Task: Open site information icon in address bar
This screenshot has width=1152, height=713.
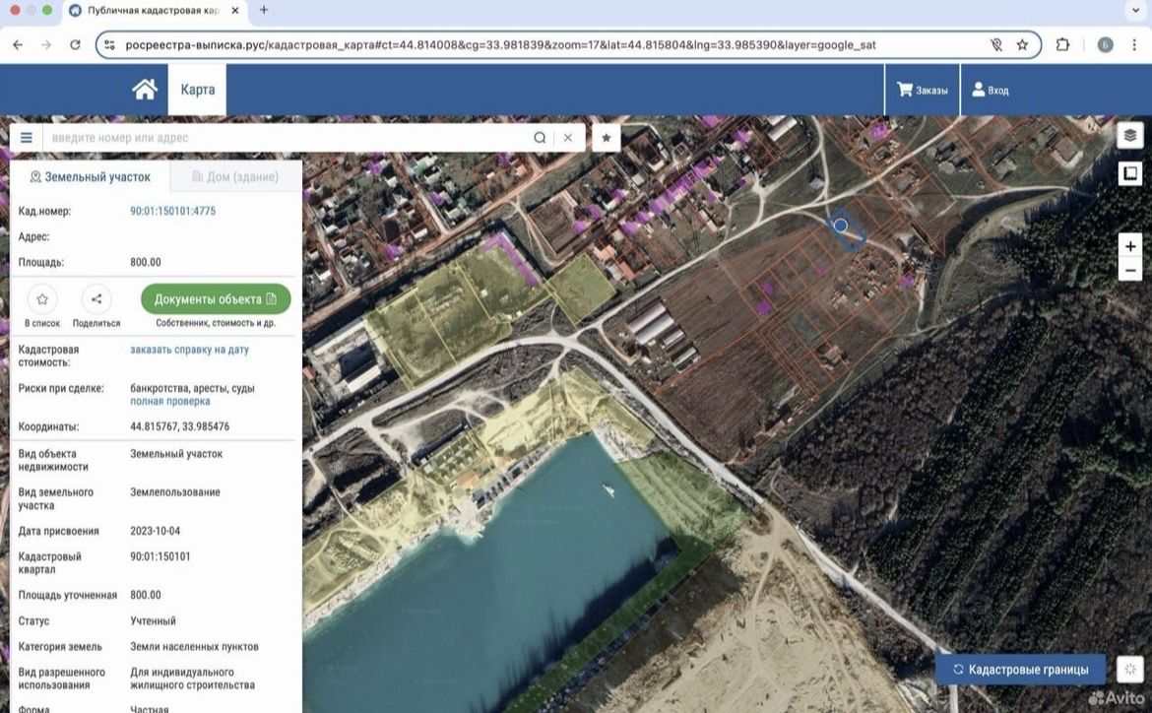Action: (109, 45)
